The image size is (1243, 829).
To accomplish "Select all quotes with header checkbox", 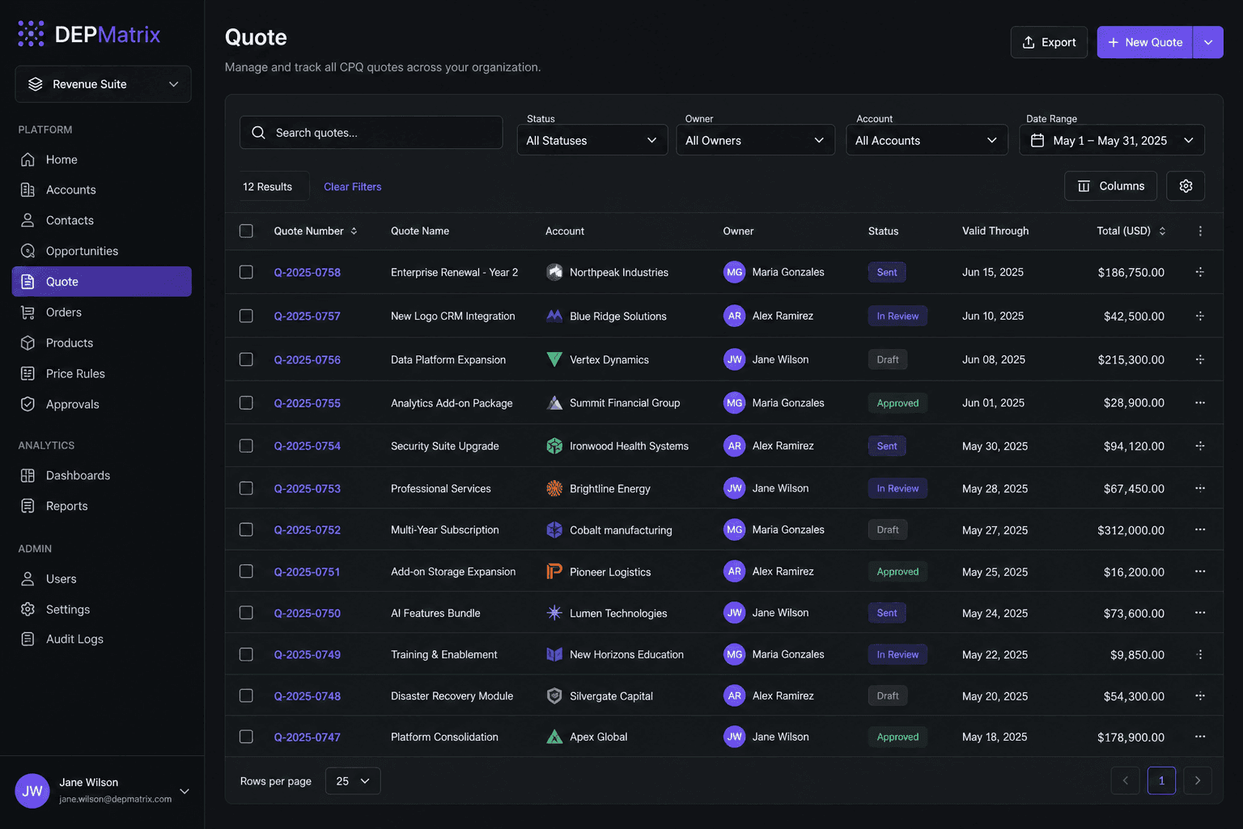I will (246, 231).
